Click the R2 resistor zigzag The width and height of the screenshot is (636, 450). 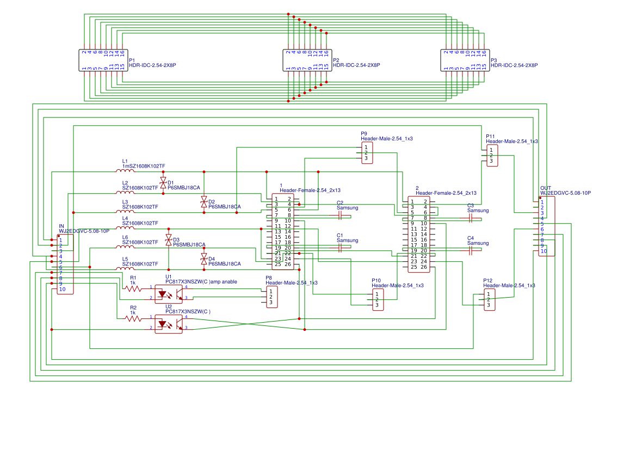(x=133, y=319)
